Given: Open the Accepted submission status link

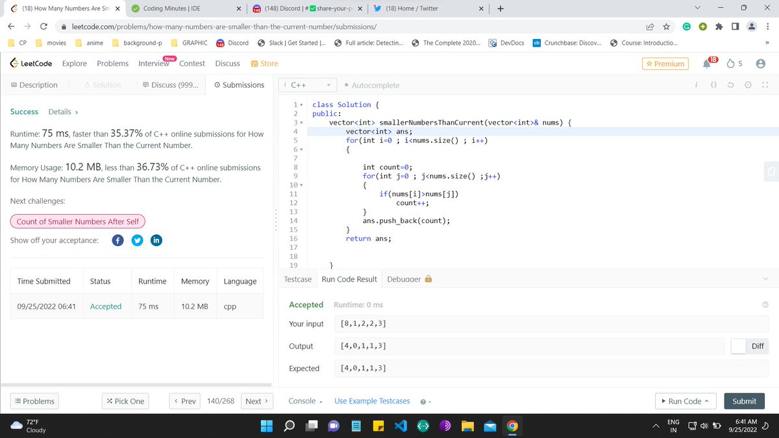Looking at the screenshot, I should point(106,306).
